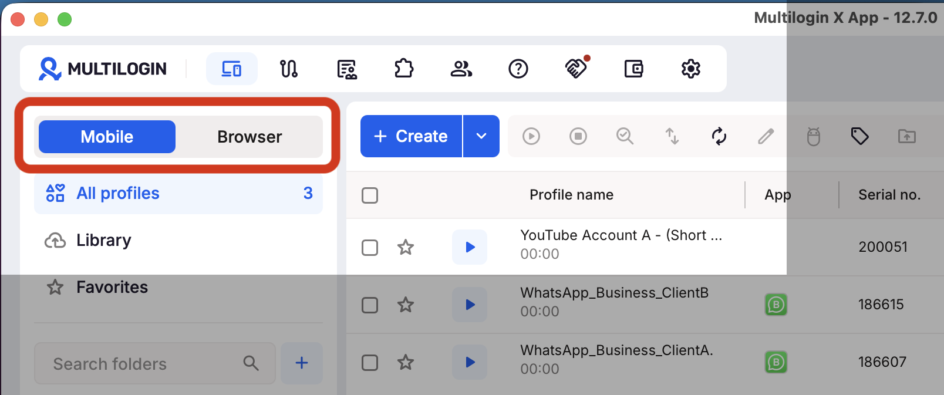This screenshot has height=395, width=944.
Task: Click the Create button
Action: click(411, 136)
